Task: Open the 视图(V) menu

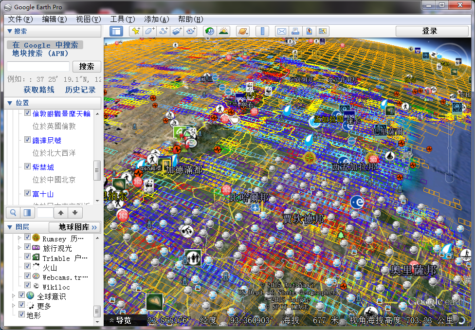Action: (89, 19)
